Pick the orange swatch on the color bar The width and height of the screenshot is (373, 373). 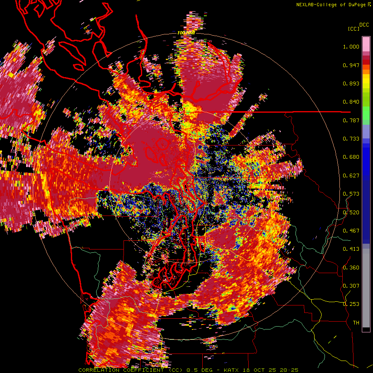coord(366,72)
